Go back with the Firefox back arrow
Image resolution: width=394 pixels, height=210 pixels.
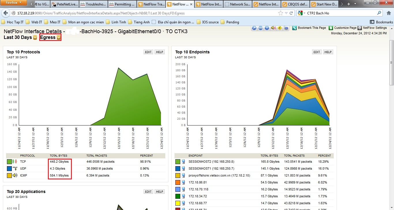pos(6,13)
